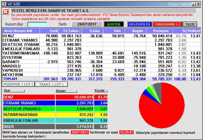Click the TAKASBANK (c) button

coord(167,24)
